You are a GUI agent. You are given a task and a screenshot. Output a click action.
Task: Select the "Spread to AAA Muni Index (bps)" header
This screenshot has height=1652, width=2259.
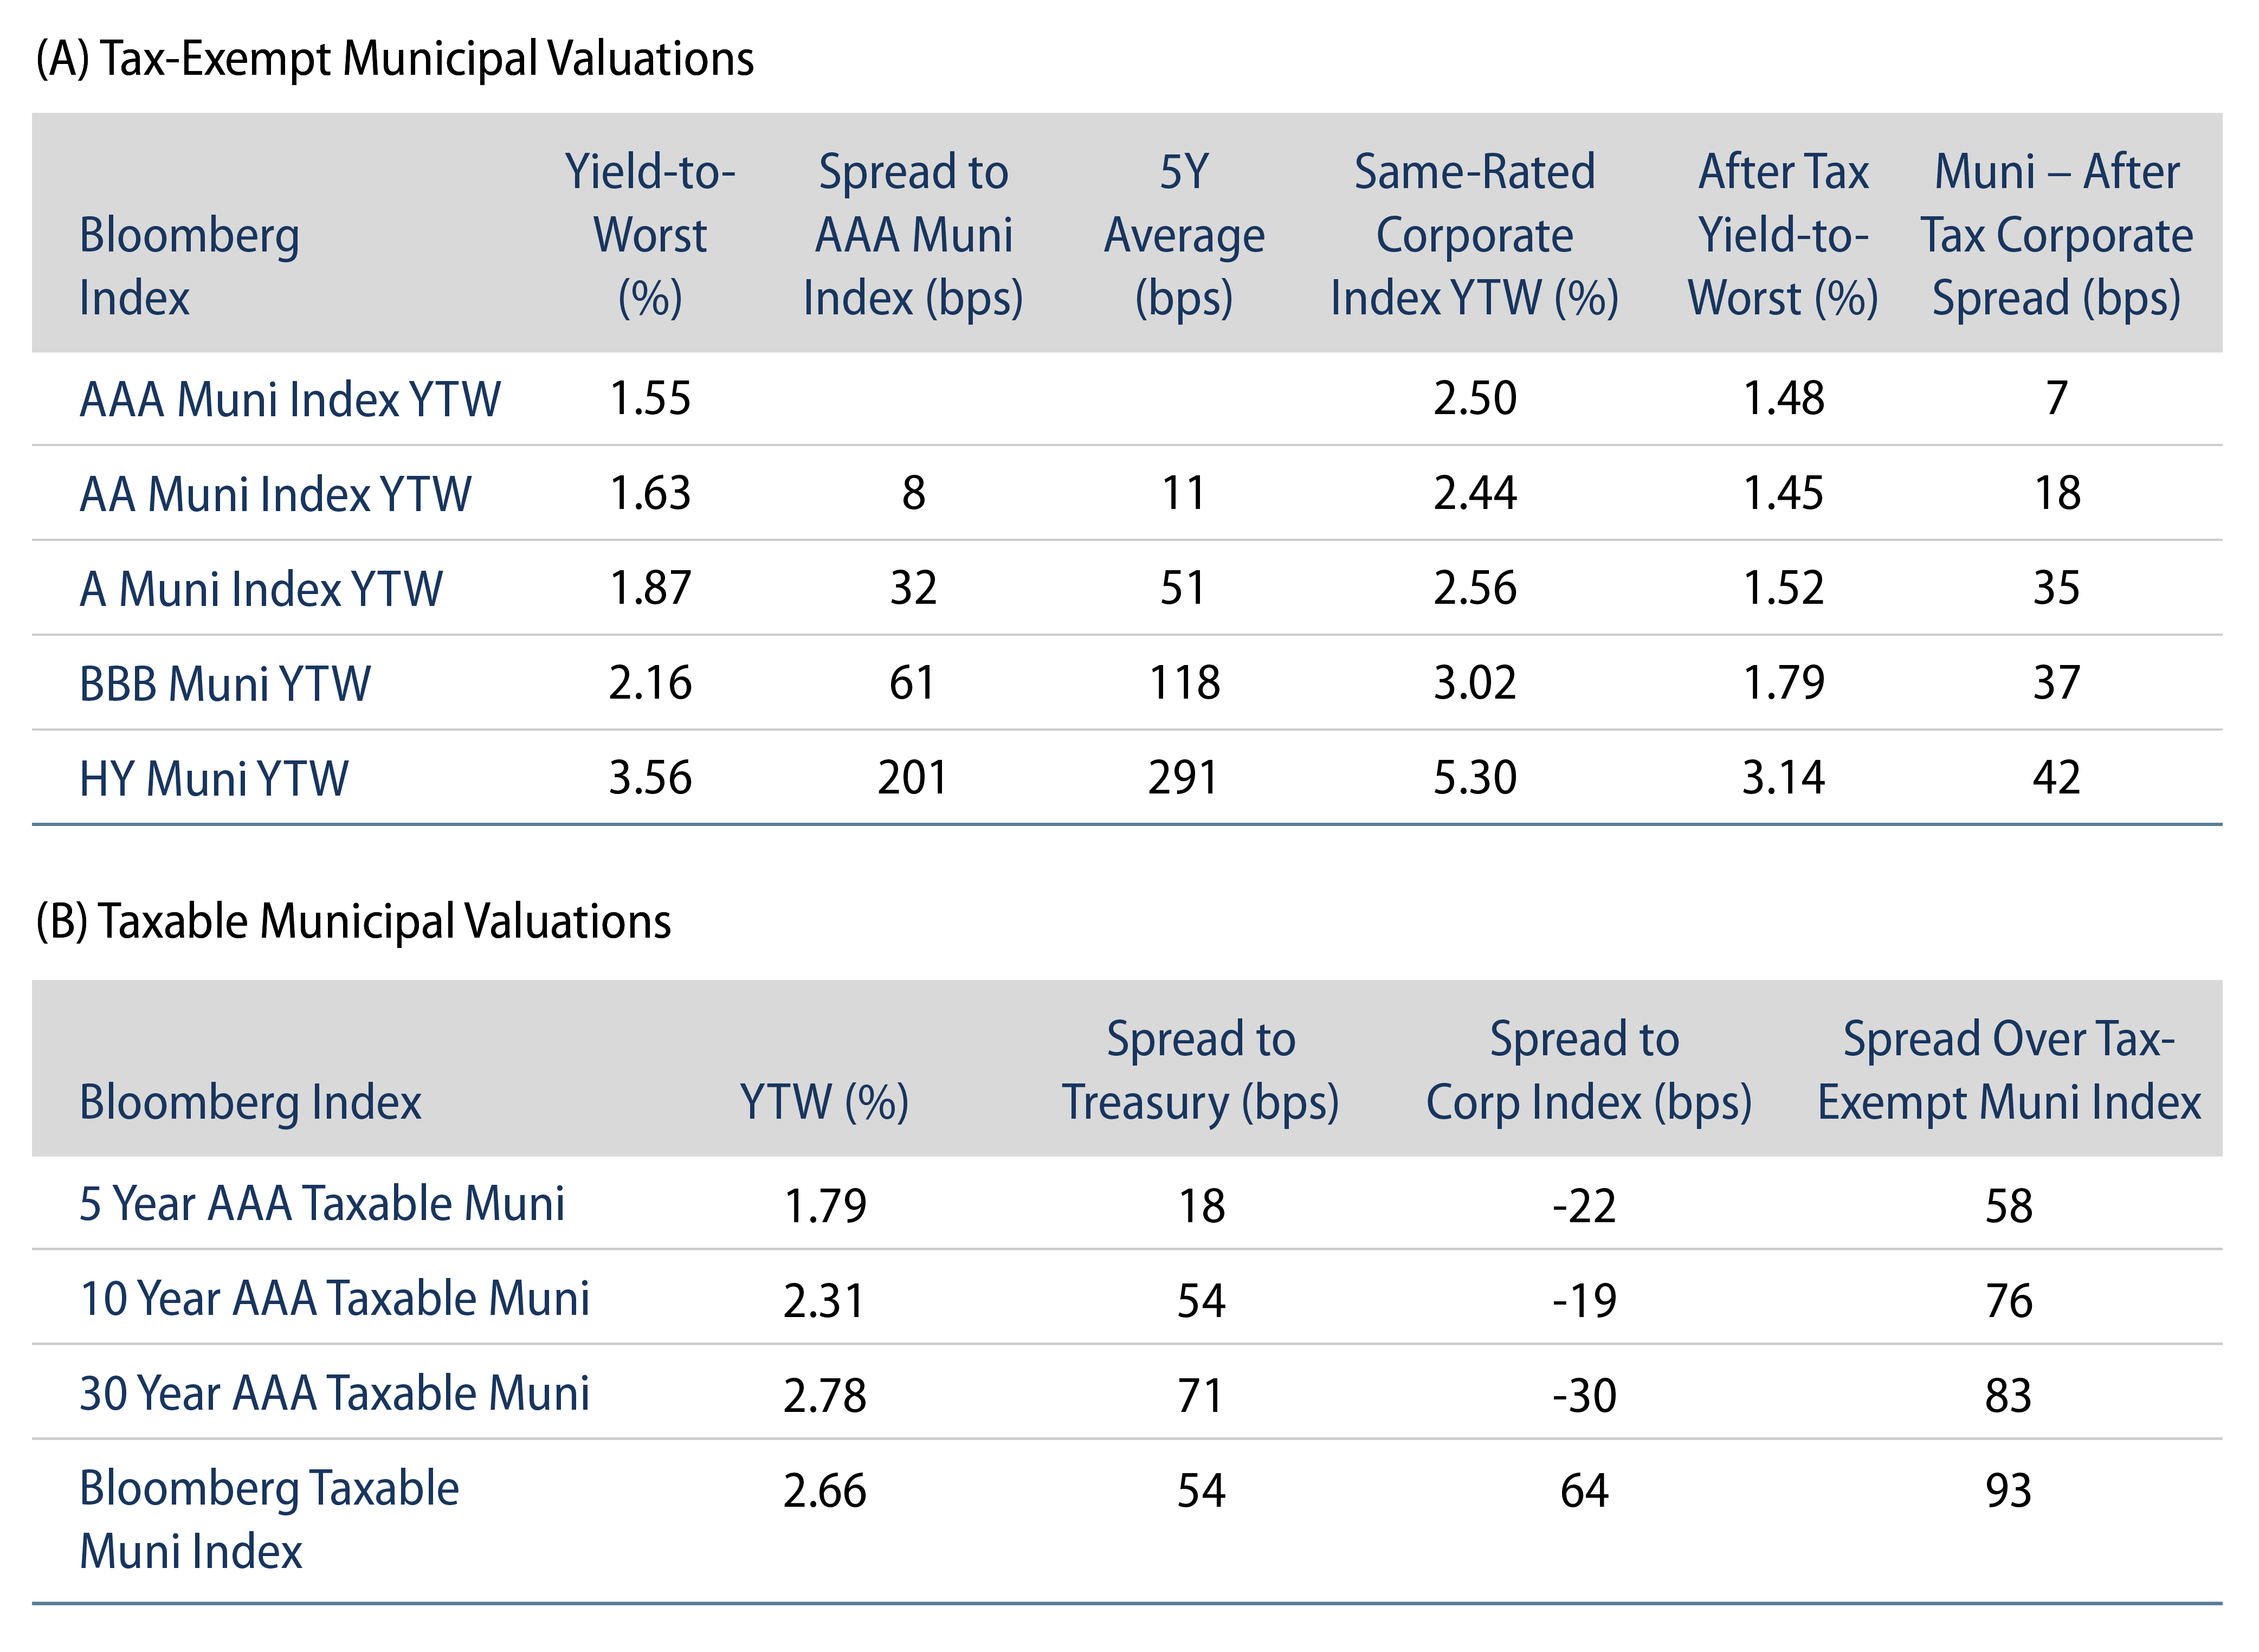[913, 235]
